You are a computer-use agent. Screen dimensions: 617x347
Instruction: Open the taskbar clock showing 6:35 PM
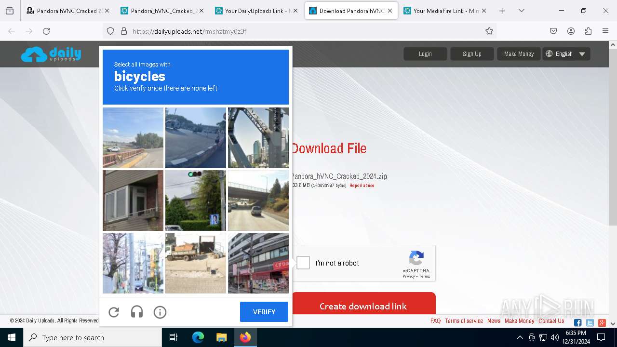click(x=576, y=337)
